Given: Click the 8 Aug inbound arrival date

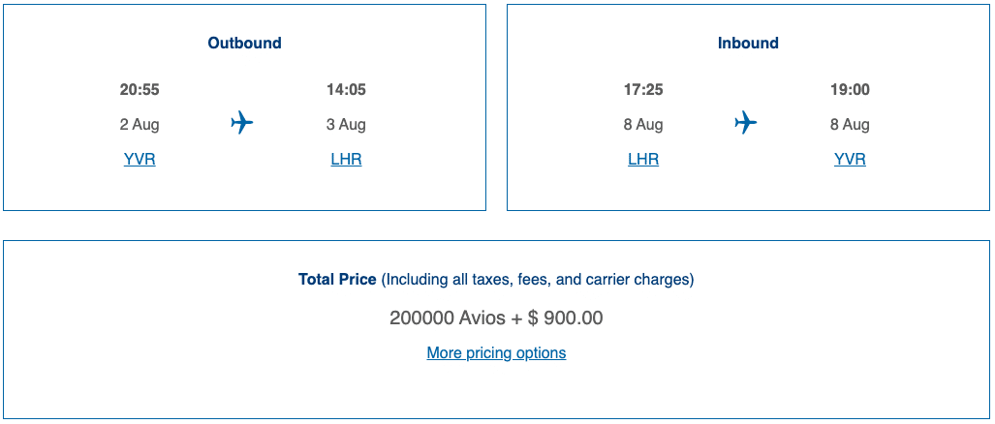Looking at the screenshot, I should pos(850,125).
